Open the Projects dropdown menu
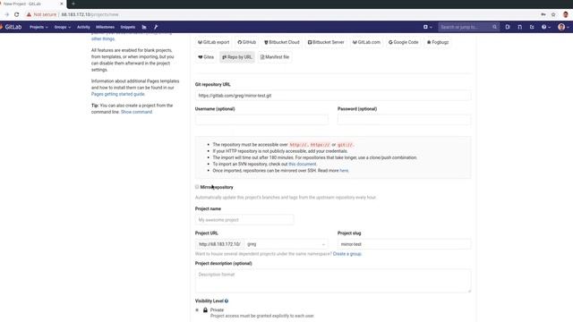The image size is (573, 322). [x=38, y=27]
